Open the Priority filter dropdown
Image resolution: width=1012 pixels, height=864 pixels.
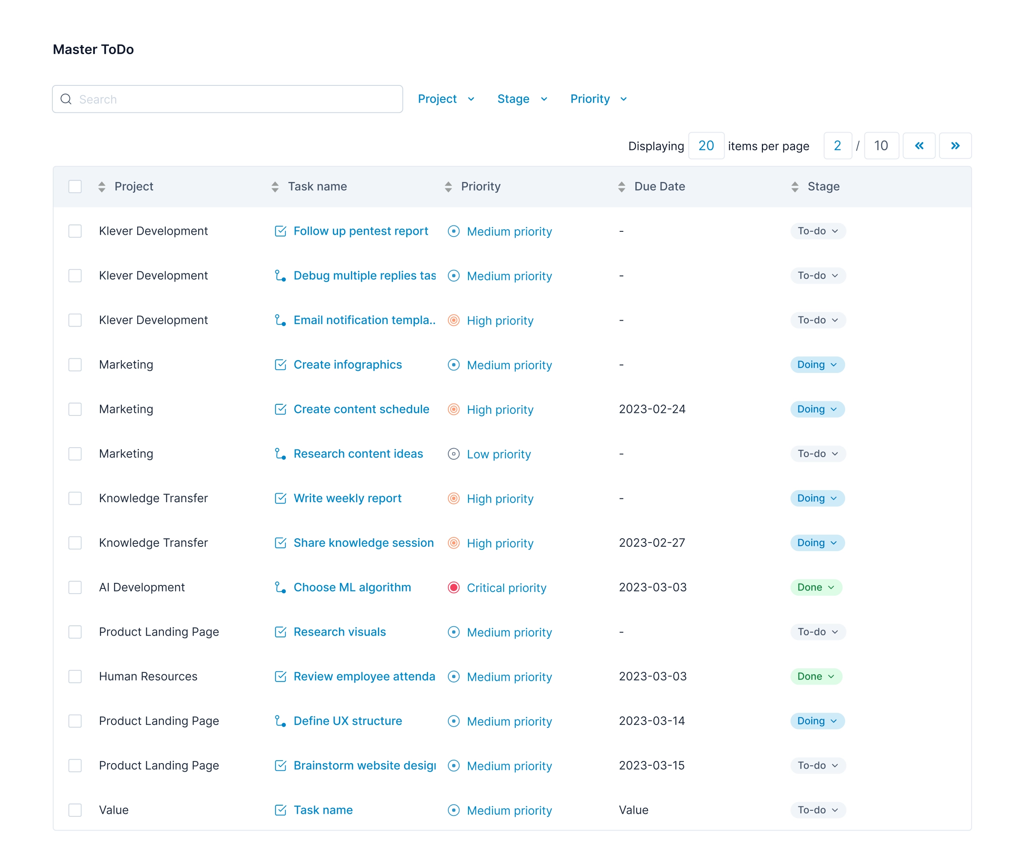(x=597, y=98)
